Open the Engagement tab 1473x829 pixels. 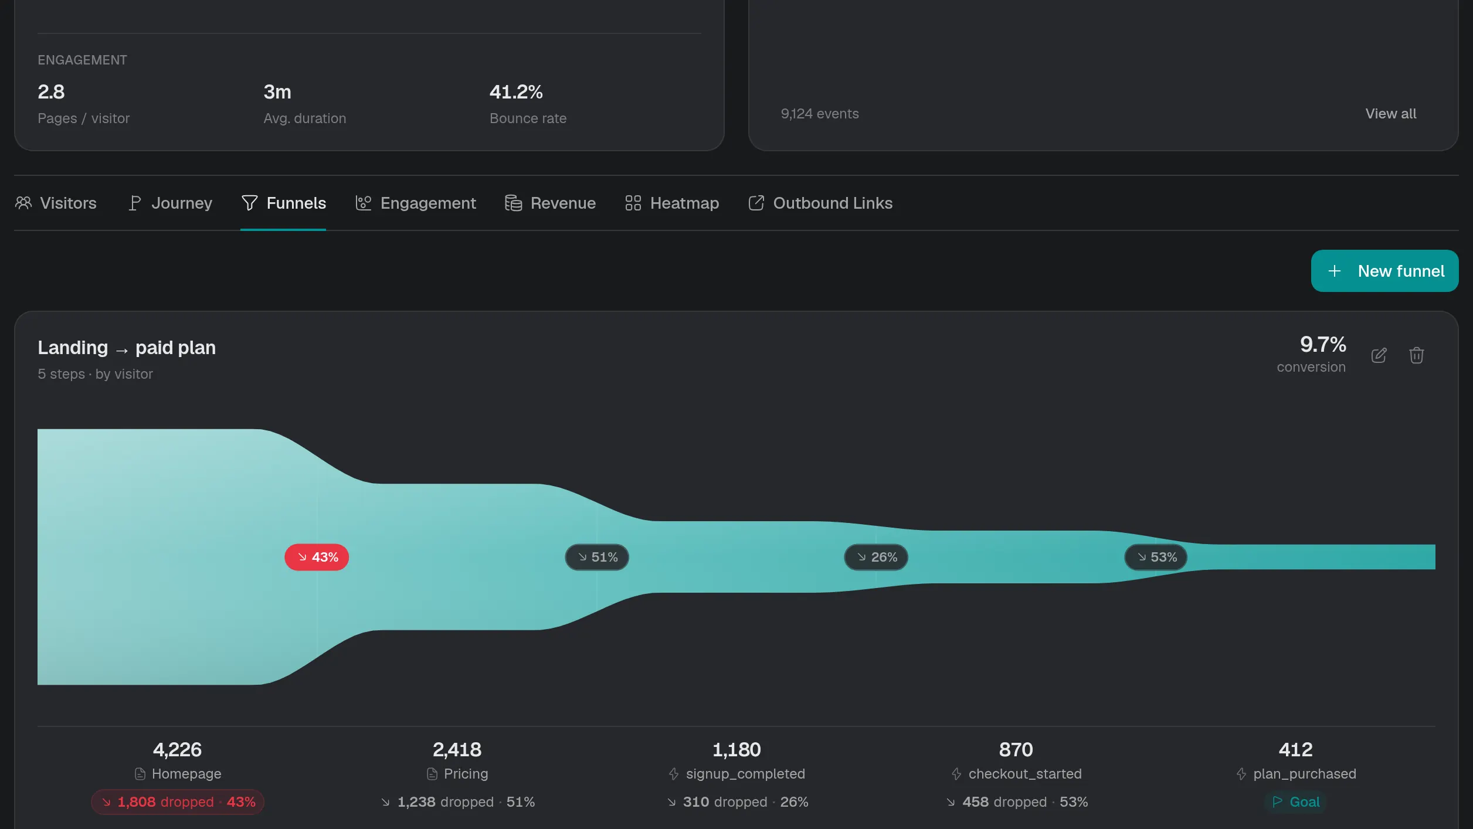point(416,203)
